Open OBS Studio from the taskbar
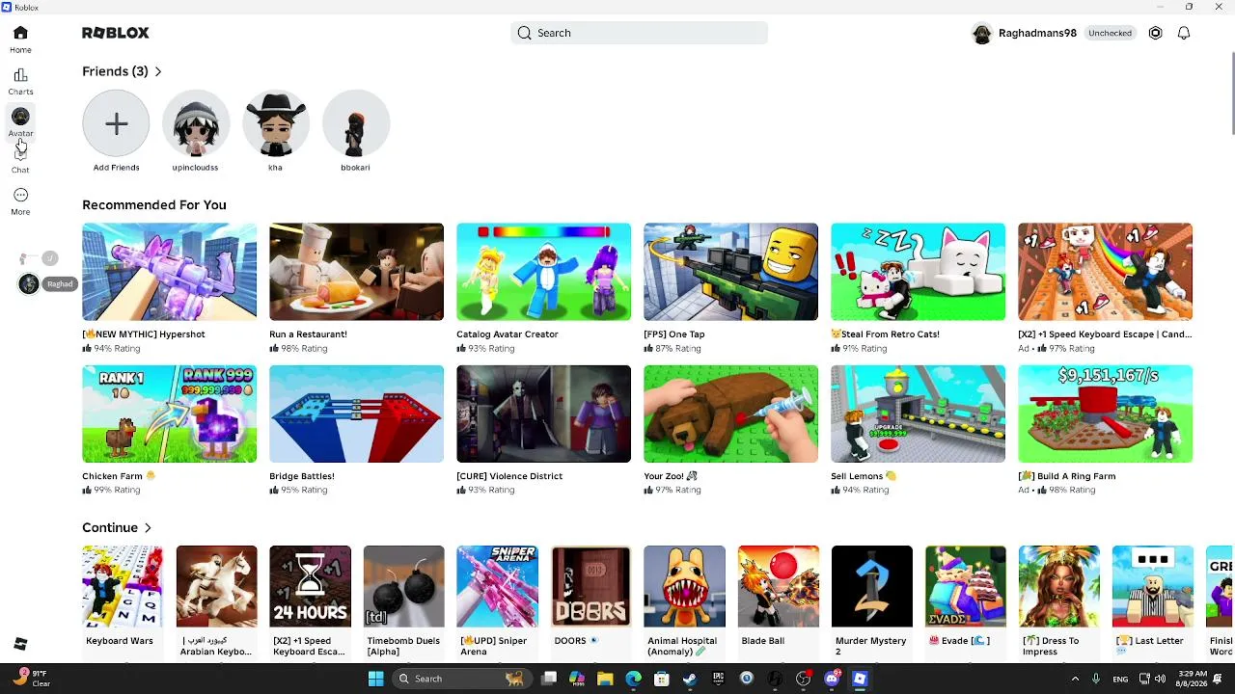1235x694 pixels. point(803,679)
